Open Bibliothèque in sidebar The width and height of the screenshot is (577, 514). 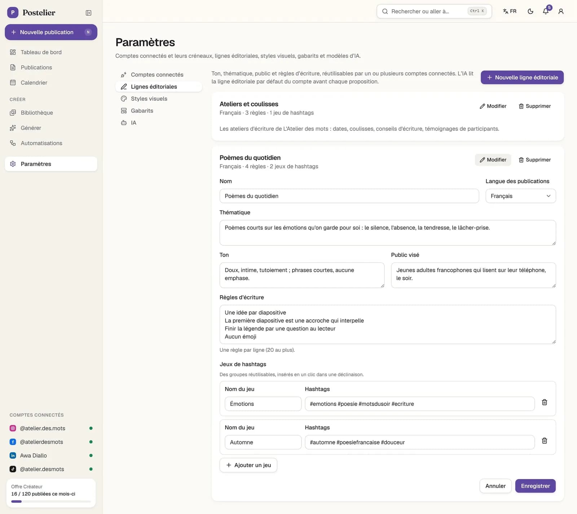coord(51,113)
